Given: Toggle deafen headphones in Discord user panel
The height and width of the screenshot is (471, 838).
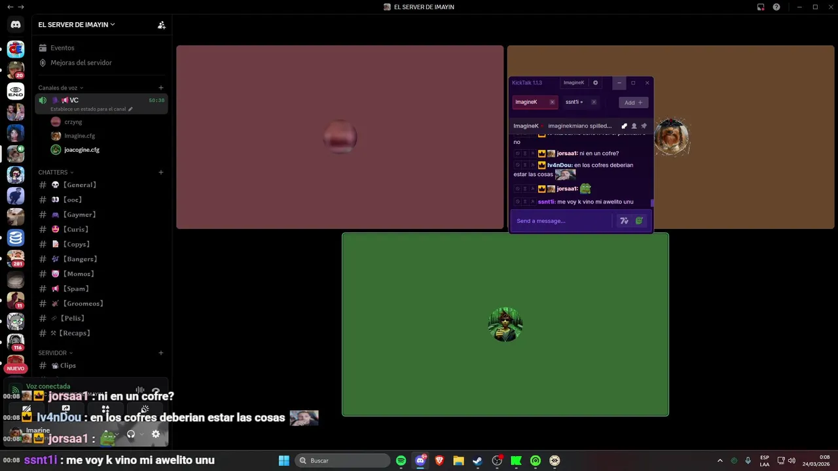Looking at the screenshot, I should pos(131,434).
